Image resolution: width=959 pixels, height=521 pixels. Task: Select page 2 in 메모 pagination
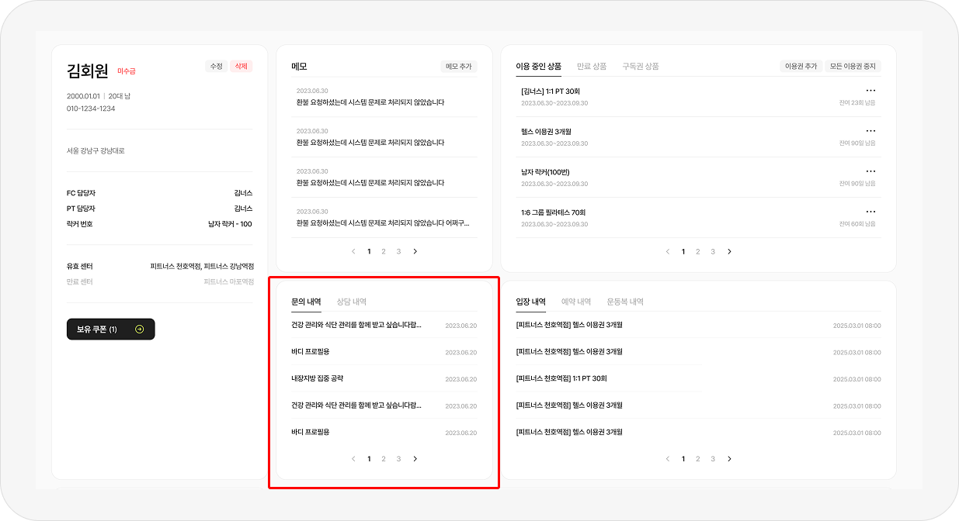coord(384,251)
